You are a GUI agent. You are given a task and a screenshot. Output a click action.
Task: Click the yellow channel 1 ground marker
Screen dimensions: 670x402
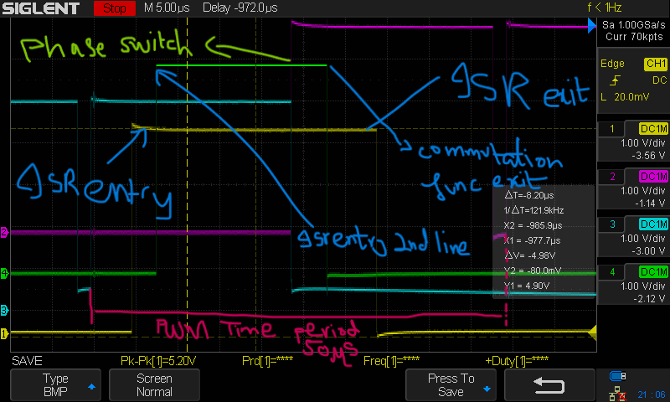click(4, 333)
